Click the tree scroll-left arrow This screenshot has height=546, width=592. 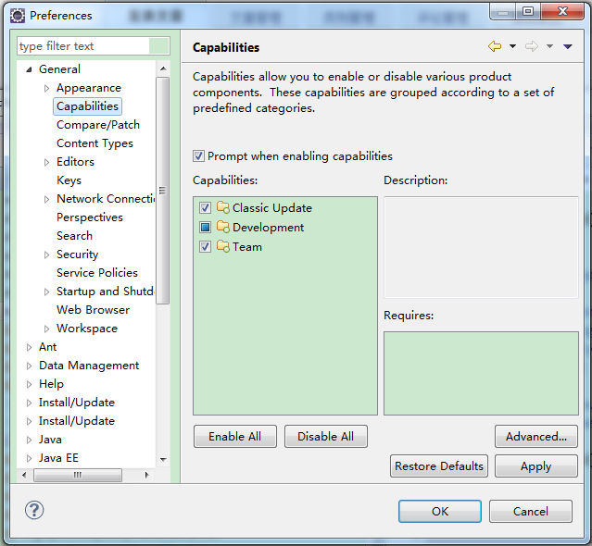24,475
